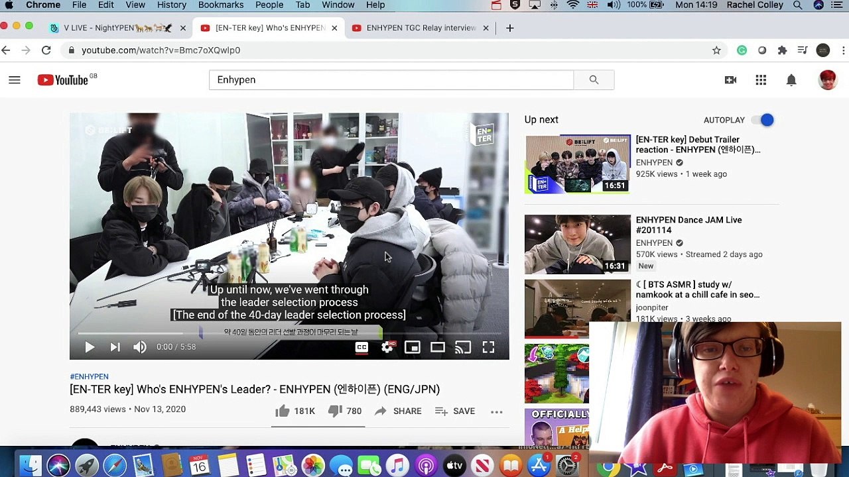
Task: Open the #ENHYPEN hashtag link
Action: point(89,376)
